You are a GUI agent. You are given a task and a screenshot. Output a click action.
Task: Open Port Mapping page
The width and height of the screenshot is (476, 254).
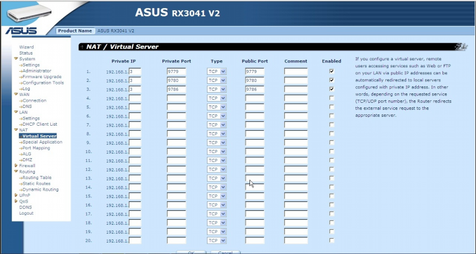pos(36,148)
